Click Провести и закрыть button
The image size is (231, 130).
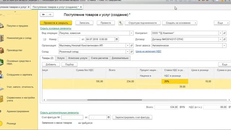(x=56, y=23)
